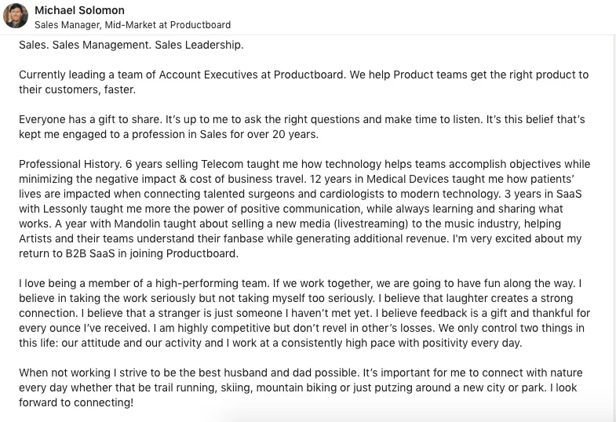Open the Michael Solomon name link
Screen dimensions: 616x422
79,10
